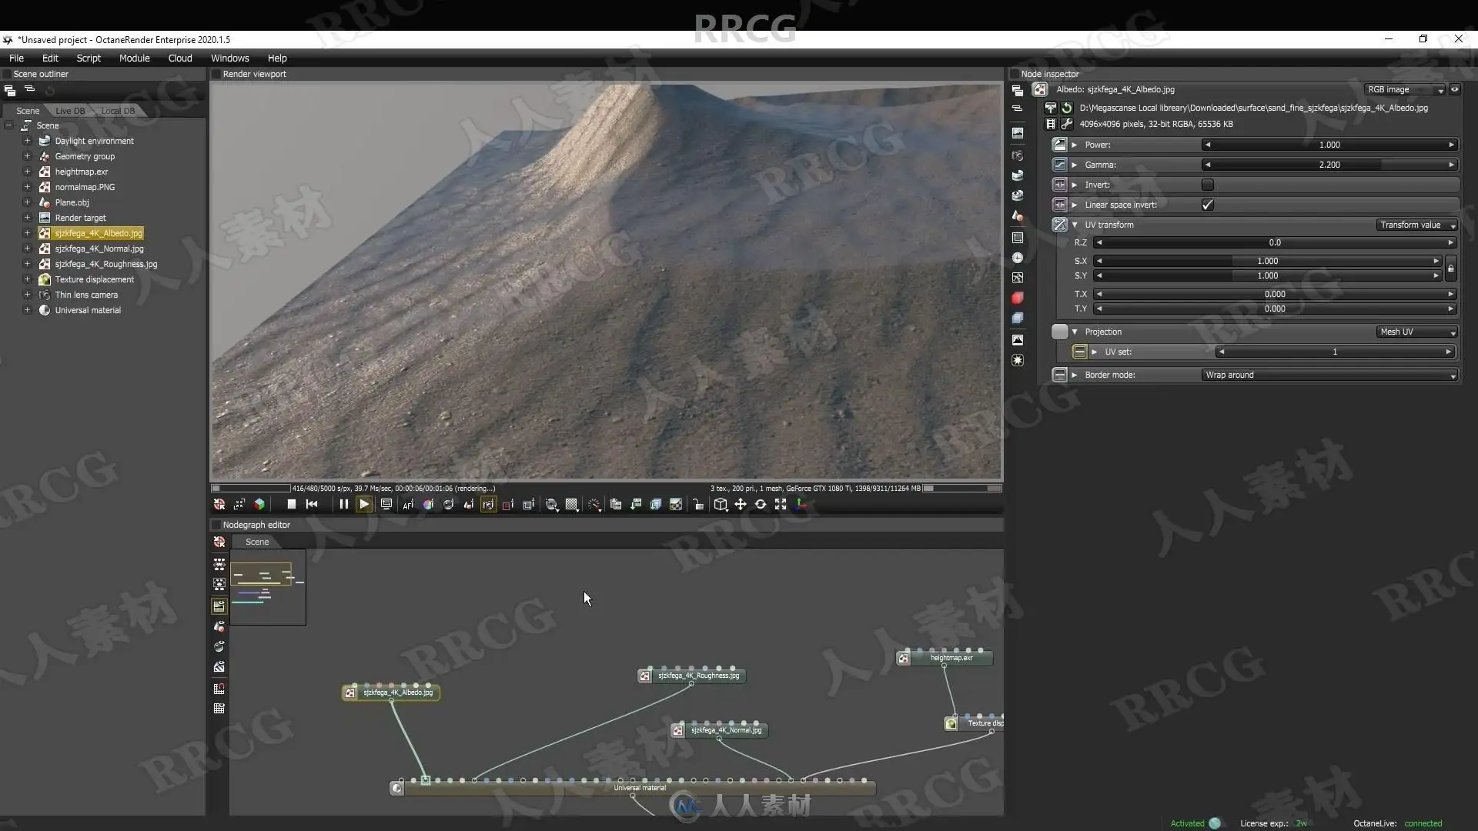
Task: Open the Script menu
Action: [x=89, y=58]
